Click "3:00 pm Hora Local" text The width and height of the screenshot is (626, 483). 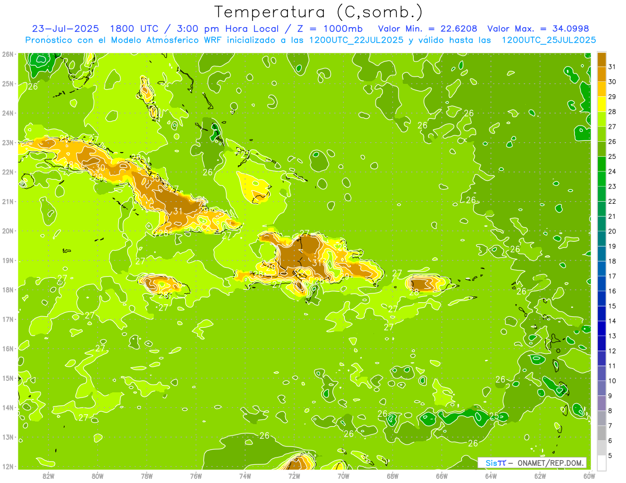[229, 29]
